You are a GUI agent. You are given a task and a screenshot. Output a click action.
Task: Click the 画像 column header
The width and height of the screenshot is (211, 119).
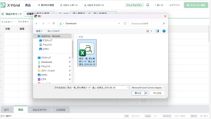(22, 29)
